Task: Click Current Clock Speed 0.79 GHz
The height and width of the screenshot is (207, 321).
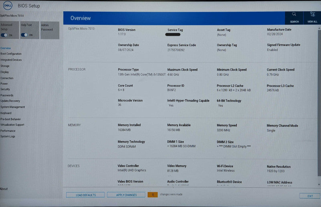Action: [x=273, y=75]
